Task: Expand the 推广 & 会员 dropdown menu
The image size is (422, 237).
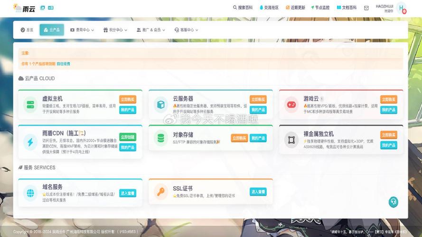Action: [x=151, y=30]
